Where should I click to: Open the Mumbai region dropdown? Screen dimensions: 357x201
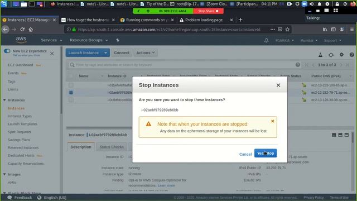(308, 41)
